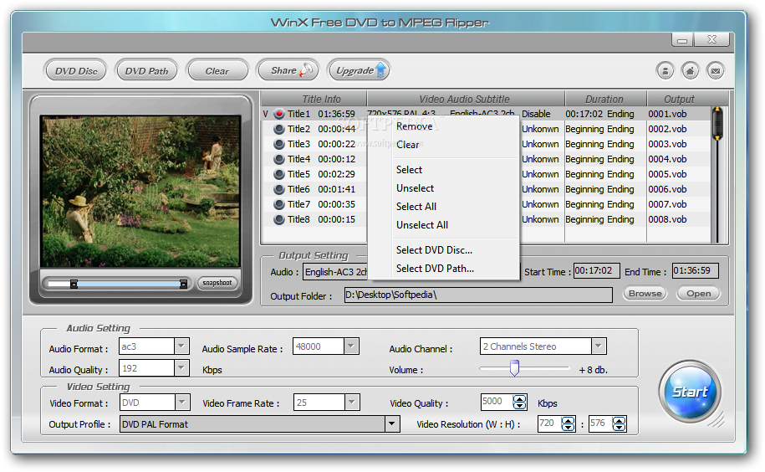Toggle the Title6 selection circle

pos(279,189)
